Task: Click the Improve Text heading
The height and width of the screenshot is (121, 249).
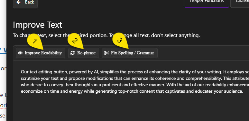Action: (x=37, y=25)
